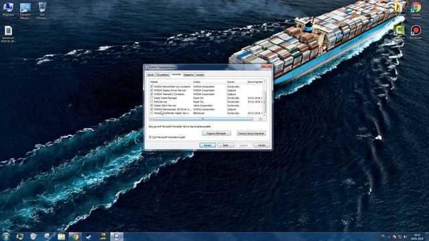Switch to the Önyükleme tab

163,74
